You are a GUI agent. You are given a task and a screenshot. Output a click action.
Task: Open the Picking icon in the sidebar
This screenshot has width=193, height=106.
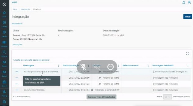coord(4,92)
